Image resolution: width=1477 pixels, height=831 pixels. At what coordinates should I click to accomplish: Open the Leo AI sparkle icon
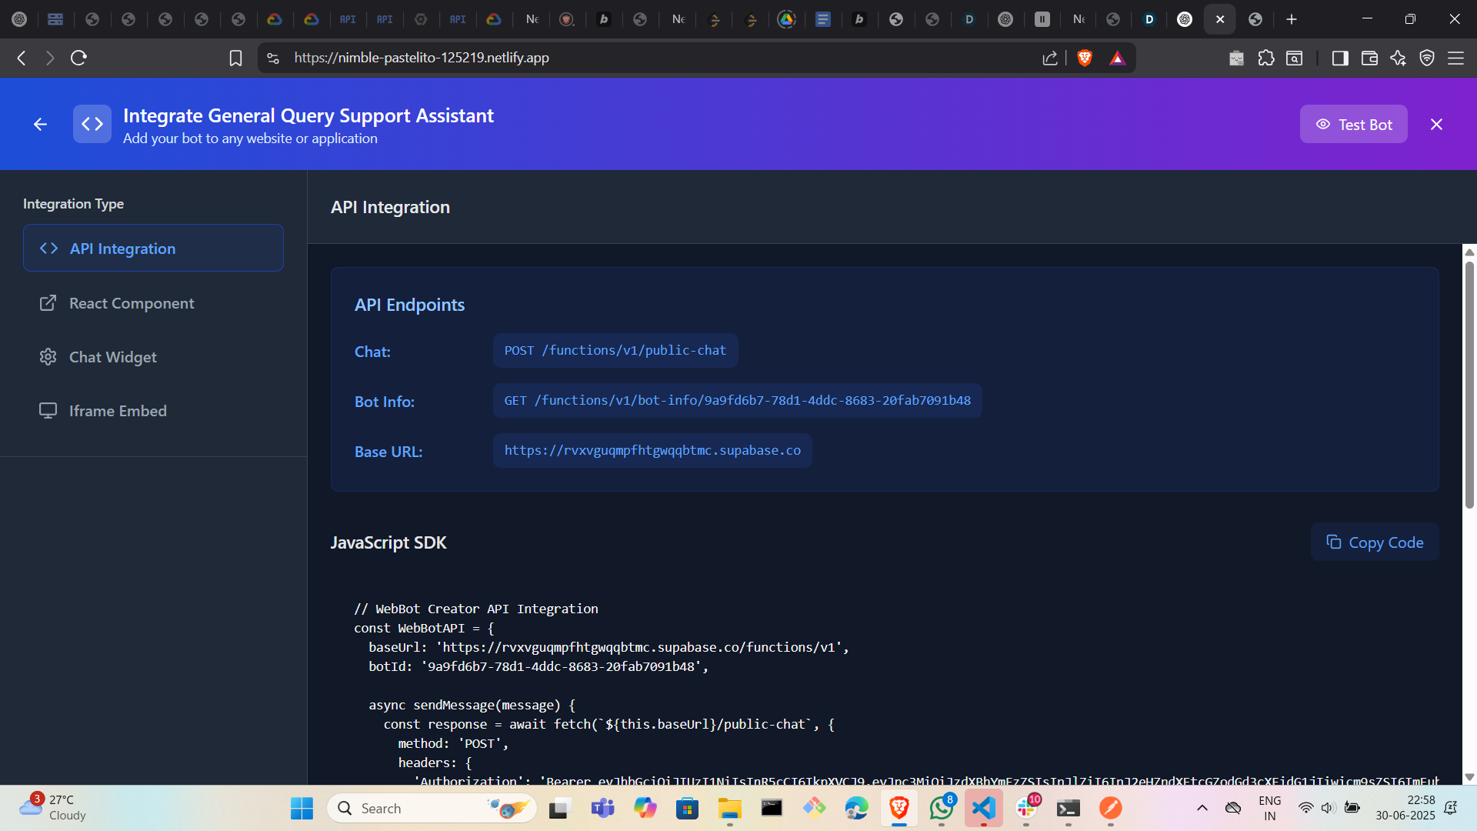click(1398, 58)
